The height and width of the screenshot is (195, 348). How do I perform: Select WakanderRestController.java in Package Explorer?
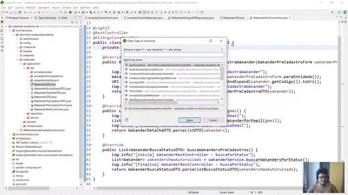[x=51, y=109]
